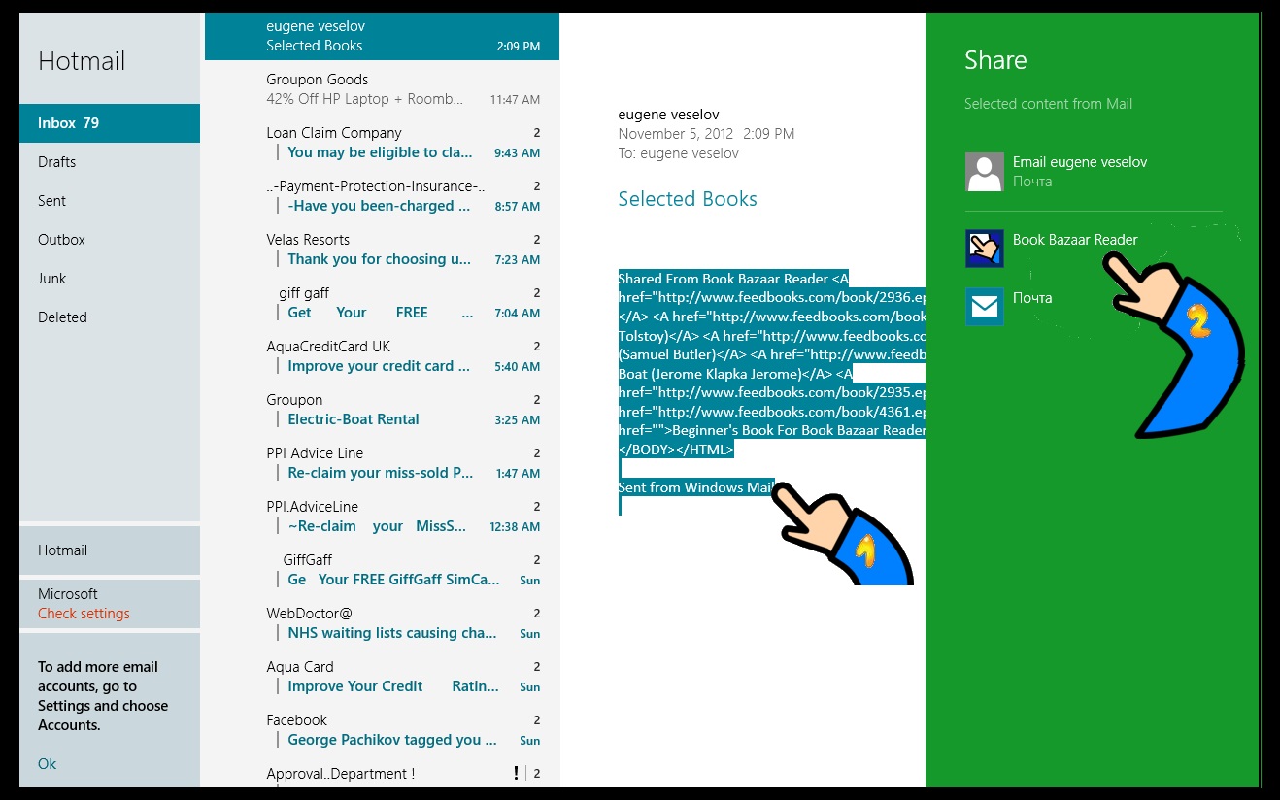Open the Book Bazaar Reader share target icon
The image size is (1280, 800).
point(984,249)
